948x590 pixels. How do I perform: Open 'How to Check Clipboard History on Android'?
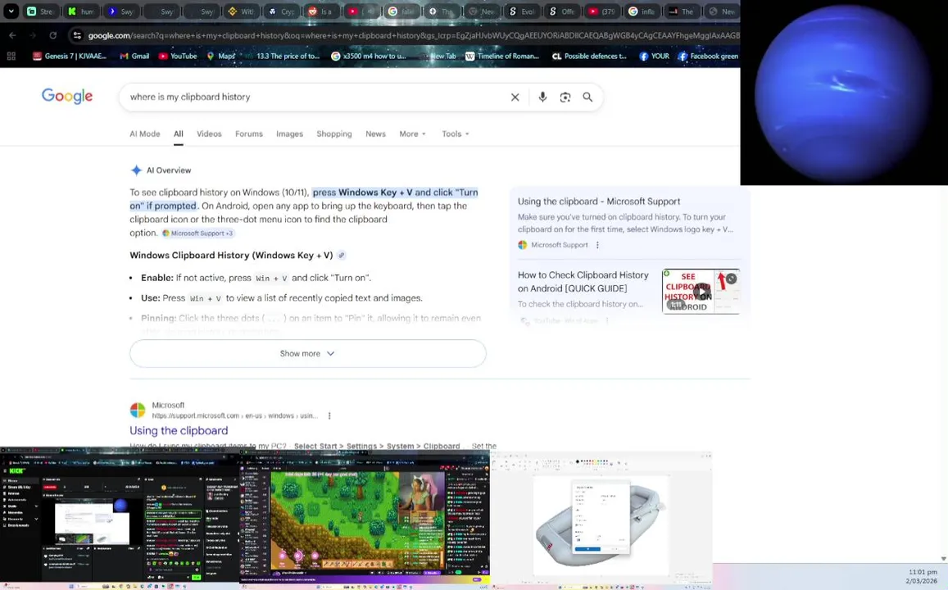coord(583,282)
